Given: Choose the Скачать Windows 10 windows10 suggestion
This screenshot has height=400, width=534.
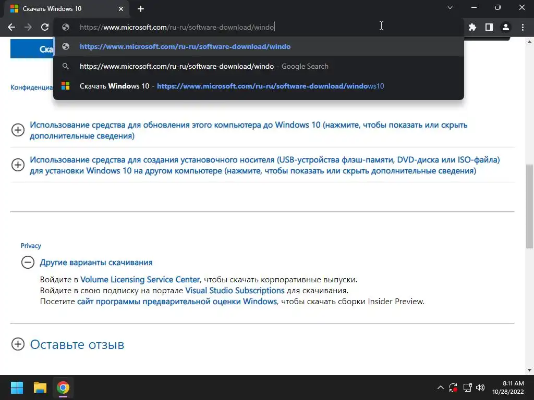Looking at the screenshot, I should tap(259, 86).
